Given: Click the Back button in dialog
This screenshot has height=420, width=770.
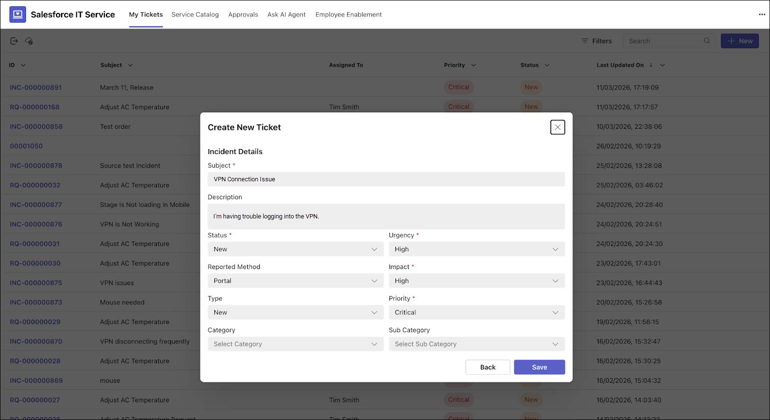Looking at the screenshot, I should click(488, 367).
